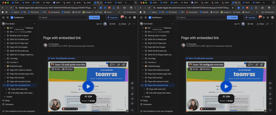This screenshot has width=276, height=115.
Task: Open Chris Bubel space options in right sidebar
Action: (173, 23)
